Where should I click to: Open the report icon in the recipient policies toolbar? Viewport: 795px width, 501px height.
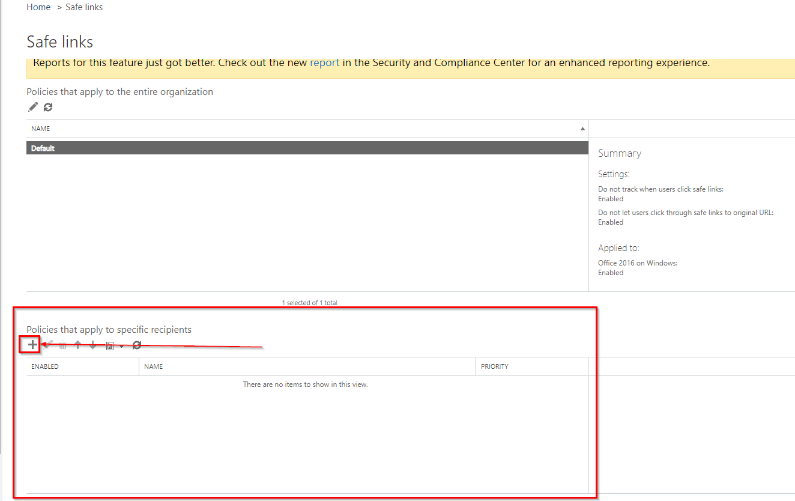pyautogui.click(x=109, y=345)
